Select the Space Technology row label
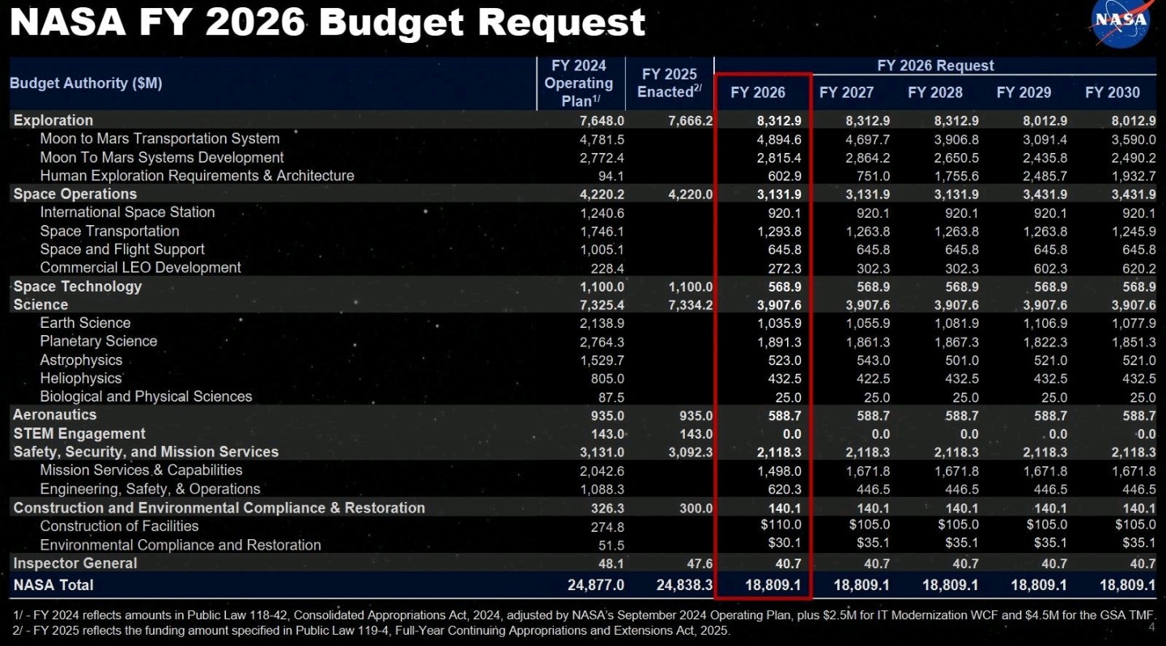1166x646 pixels. point(78,286)
